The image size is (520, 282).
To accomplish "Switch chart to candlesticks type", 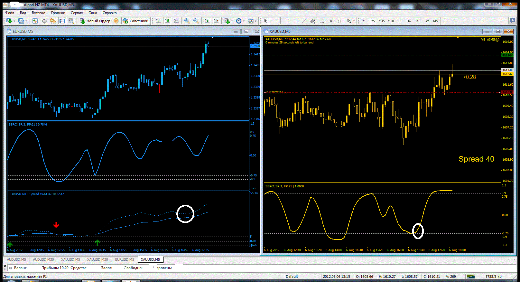I will tap(167, 21).
